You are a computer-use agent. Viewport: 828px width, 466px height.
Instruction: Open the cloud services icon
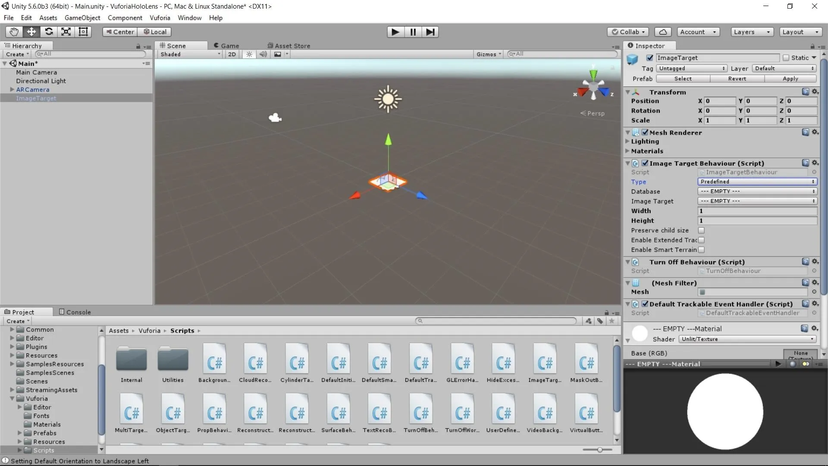pyautogui.click(x=663, y=32)
